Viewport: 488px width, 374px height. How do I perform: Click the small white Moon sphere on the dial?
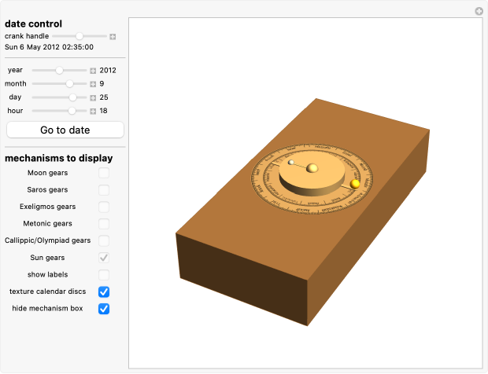(291, 163)
